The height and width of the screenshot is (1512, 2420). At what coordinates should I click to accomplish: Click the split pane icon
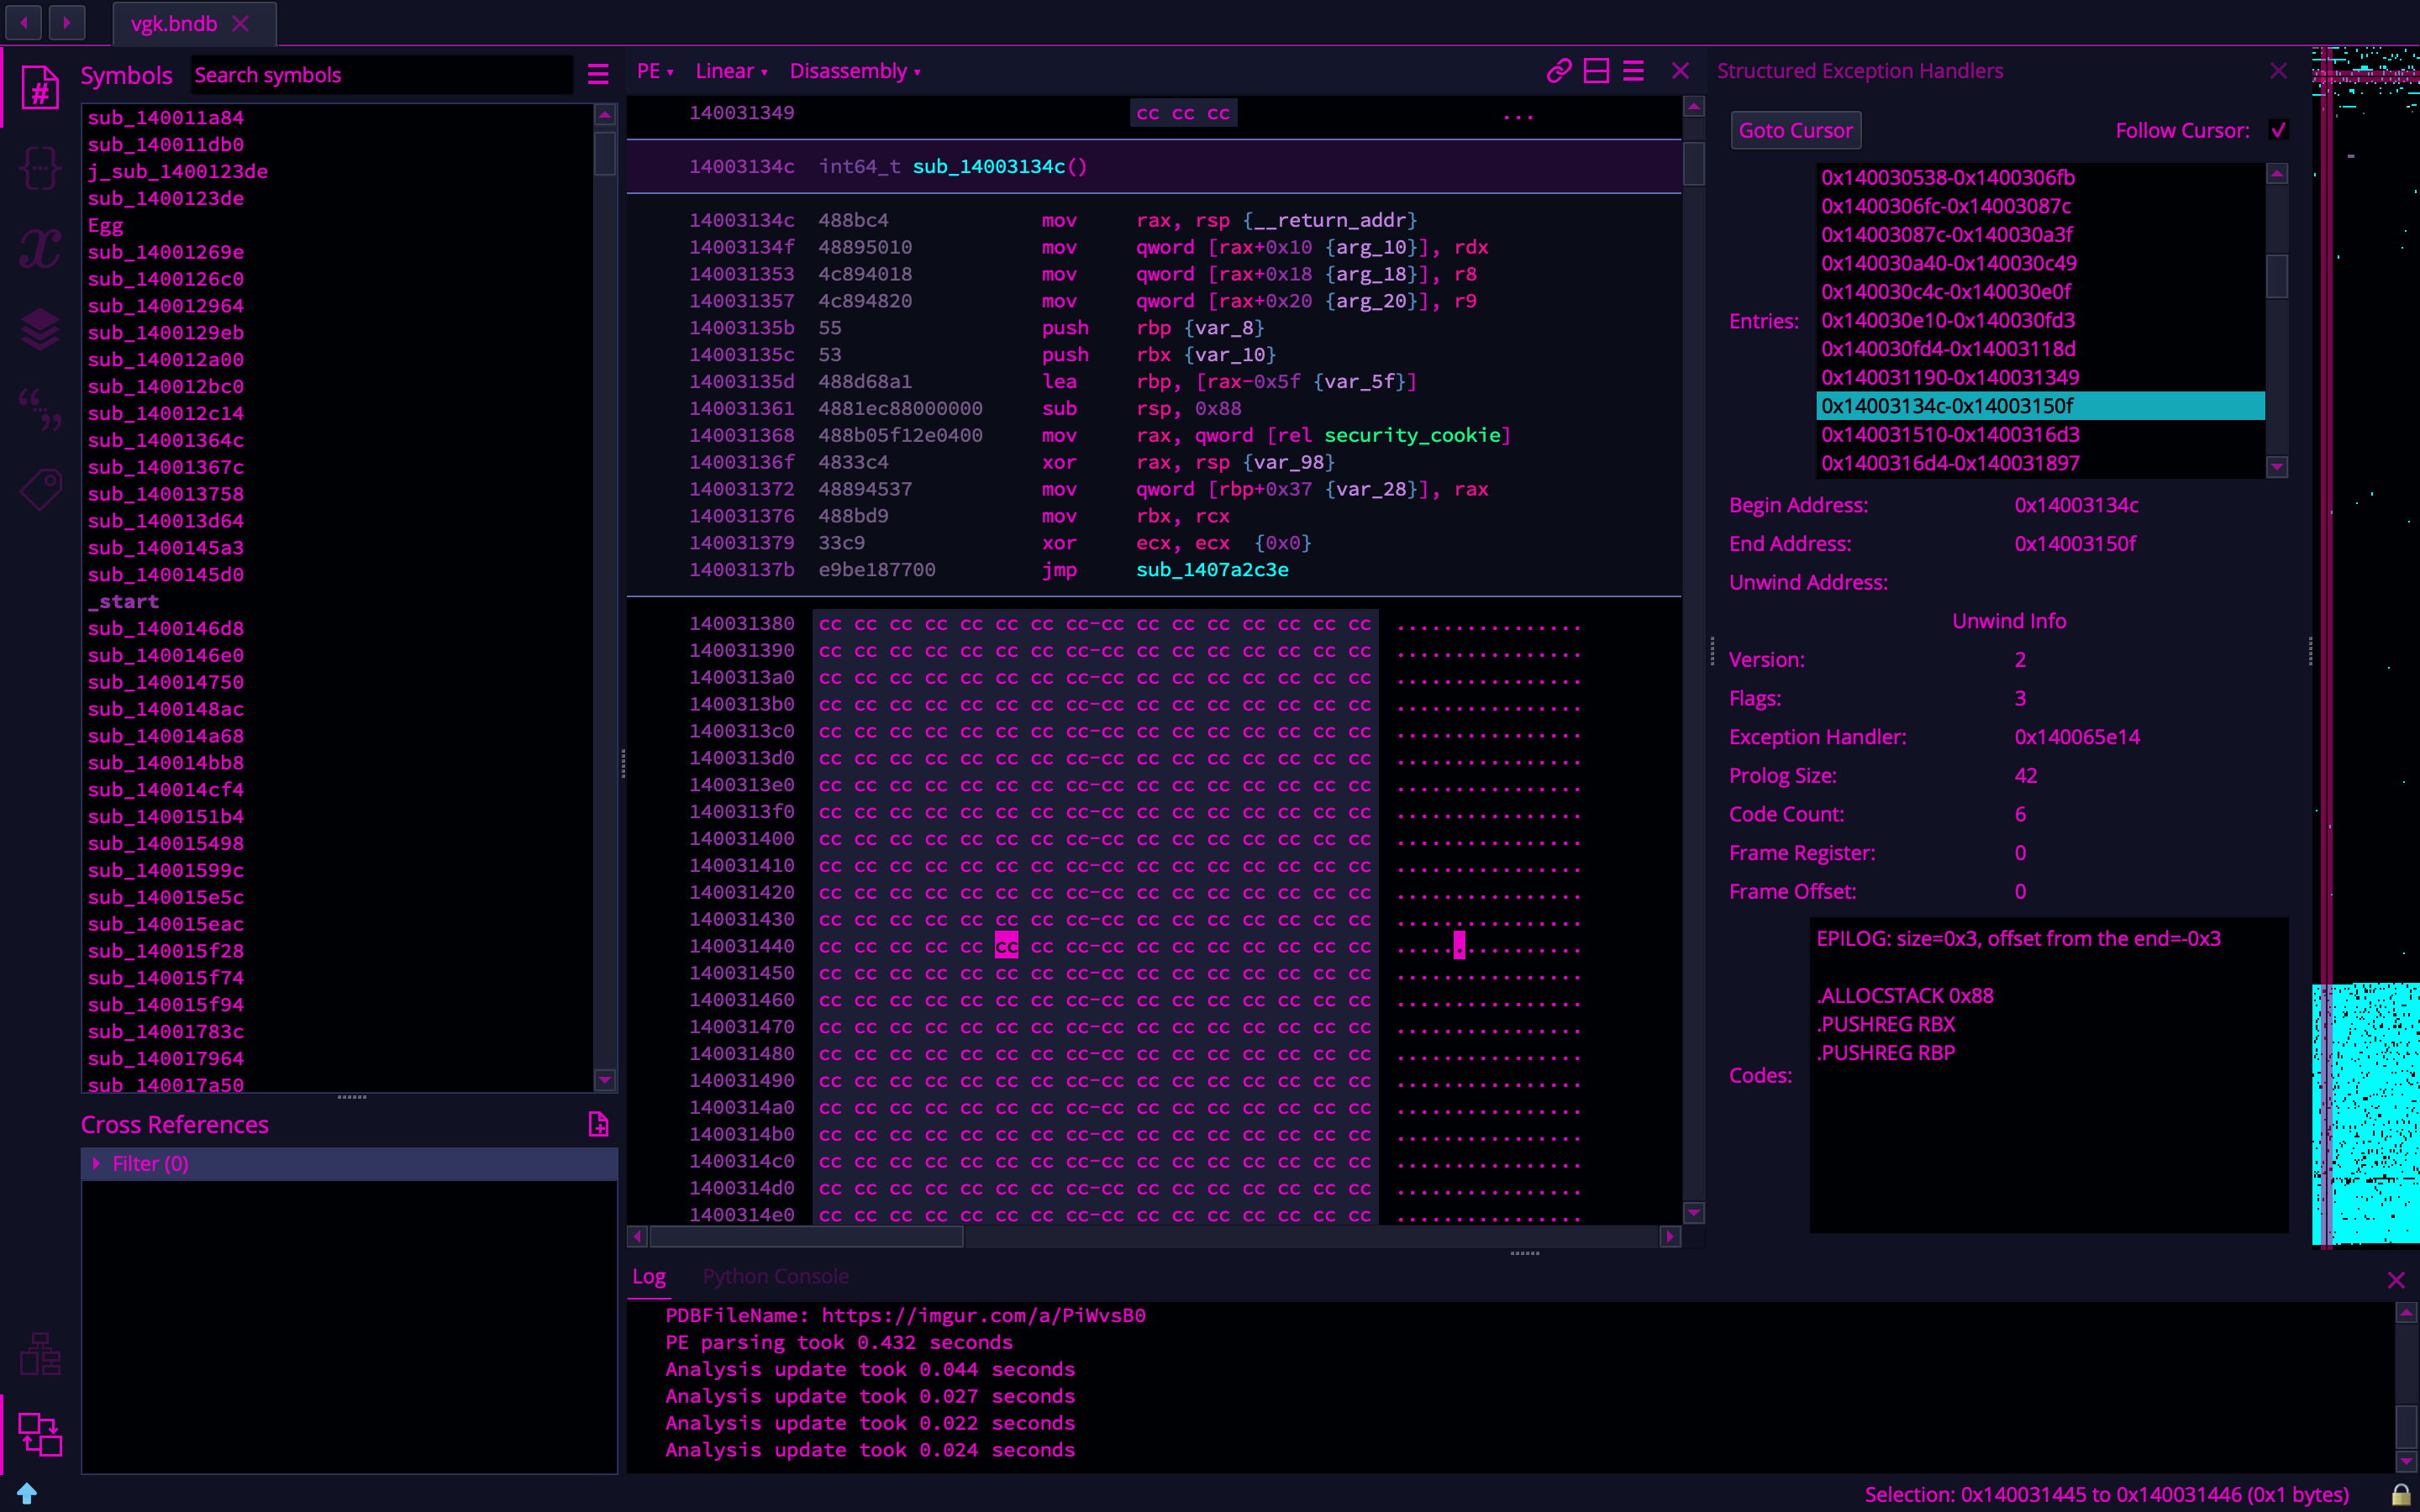(1596, 71)
